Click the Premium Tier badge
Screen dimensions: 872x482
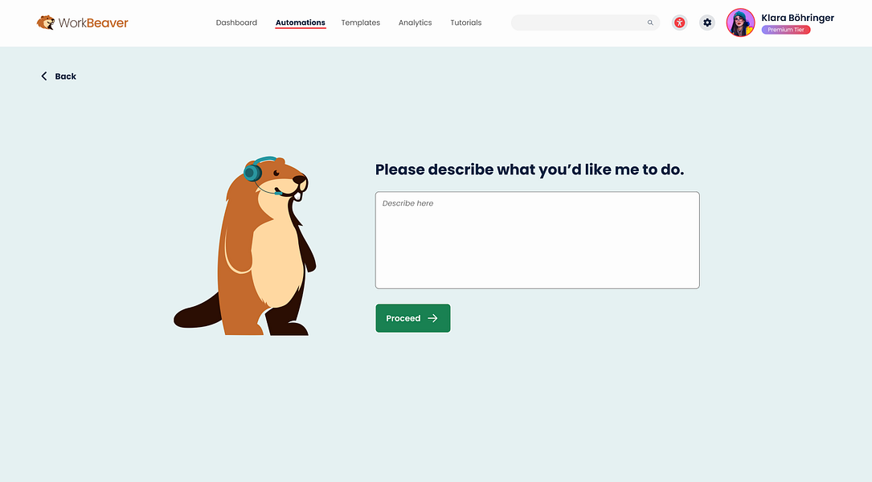point(785,29)
